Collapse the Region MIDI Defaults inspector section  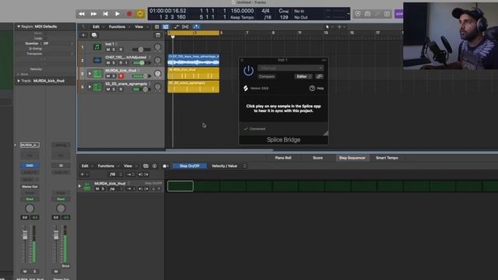(x=19, y=26)
